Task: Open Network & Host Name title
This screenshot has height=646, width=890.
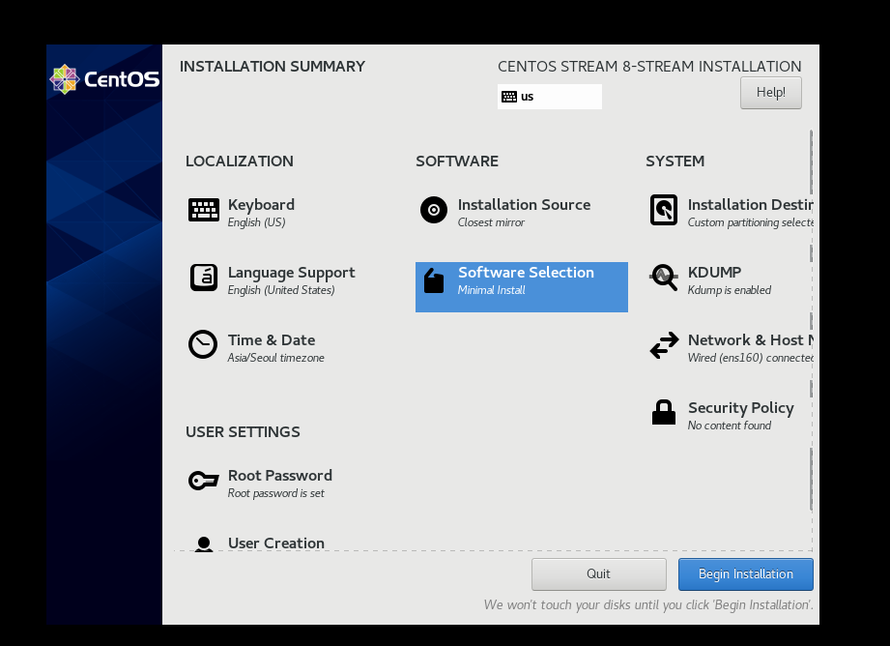Action: click(x=751, y=339)
